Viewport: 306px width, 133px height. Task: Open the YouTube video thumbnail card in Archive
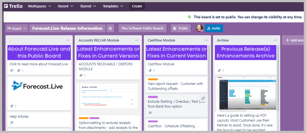pyautogui.click(x=246, y=94)
